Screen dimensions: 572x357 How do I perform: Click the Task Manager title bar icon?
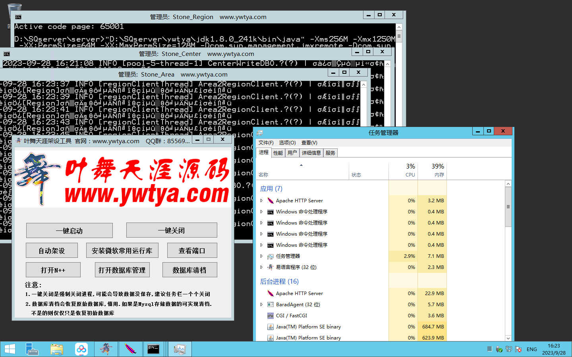[x=260, y=132]
